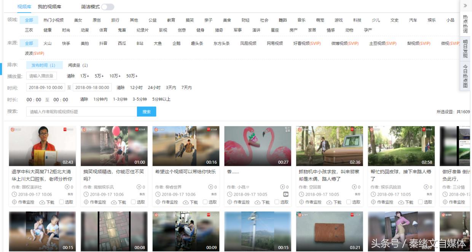This screenshot has height=252, width=472.
Task: Click the blue 搜索 button
Action: point(147,112)
